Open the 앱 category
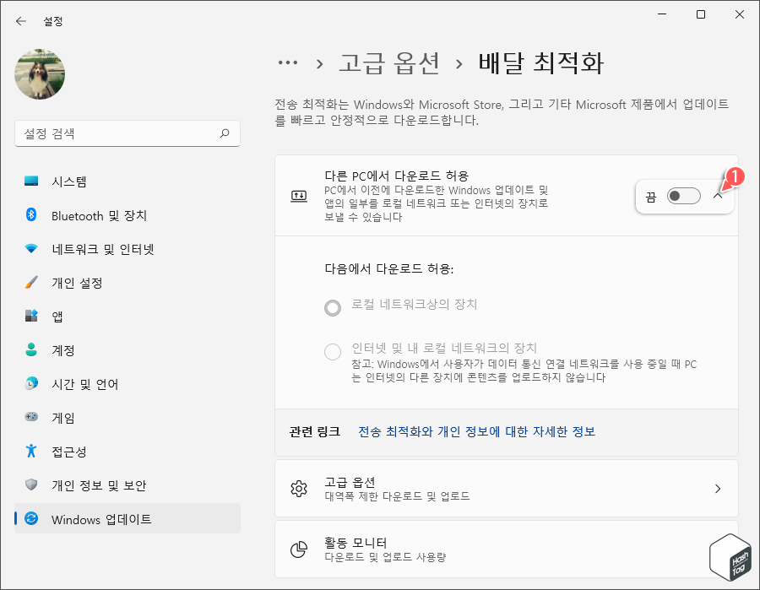 point(128,317)
